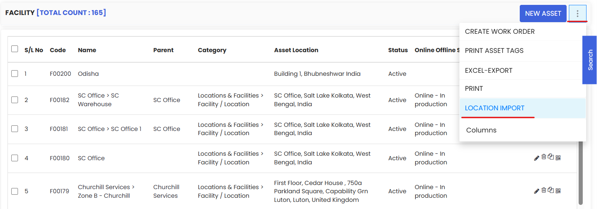Click the table's vertical scrollbar
Screen dimensions: 597x209
point(580,173)
